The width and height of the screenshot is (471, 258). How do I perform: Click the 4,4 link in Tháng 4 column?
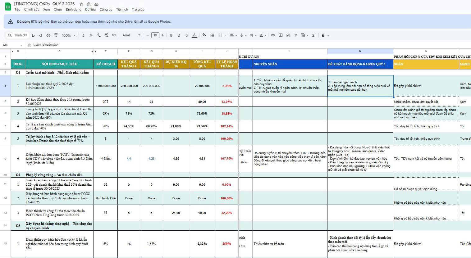tap(129, 159)
